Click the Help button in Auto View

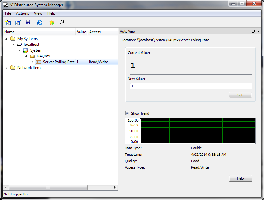click(x=240, y=178)
